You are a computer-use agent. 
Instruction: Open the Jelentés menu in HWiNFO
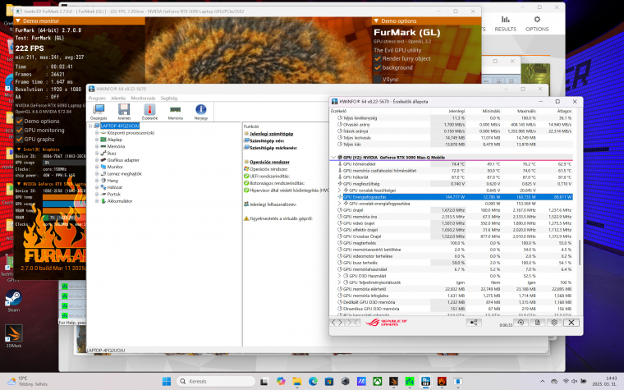(118, 98)
